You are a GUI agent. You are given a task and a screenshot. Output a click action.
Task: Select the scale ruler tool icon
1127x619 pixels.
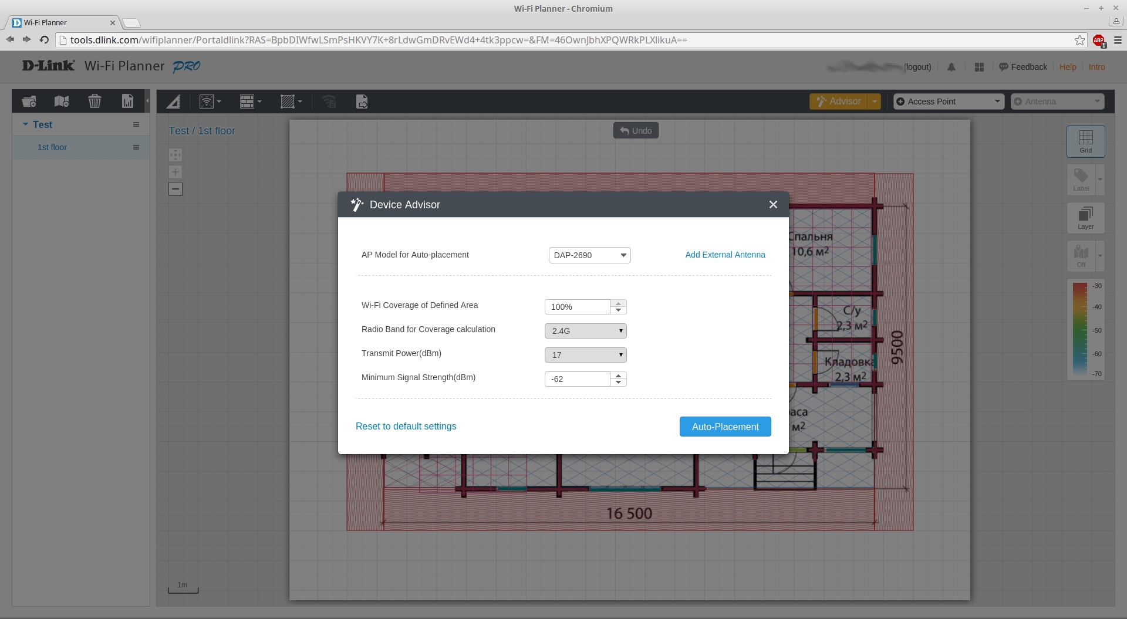pyautogui.click(x=173, y=102)
